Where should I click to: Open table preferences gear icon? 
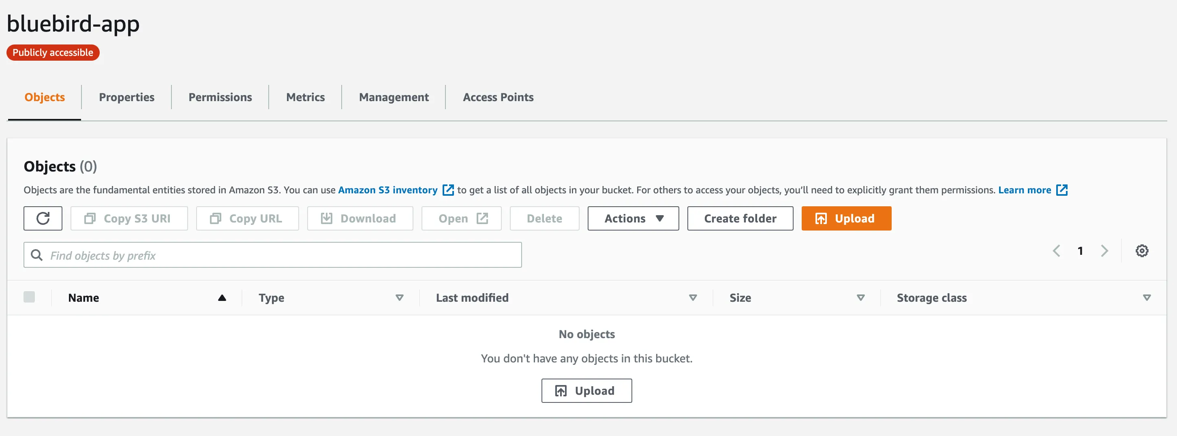click(x=1142, y=251)
